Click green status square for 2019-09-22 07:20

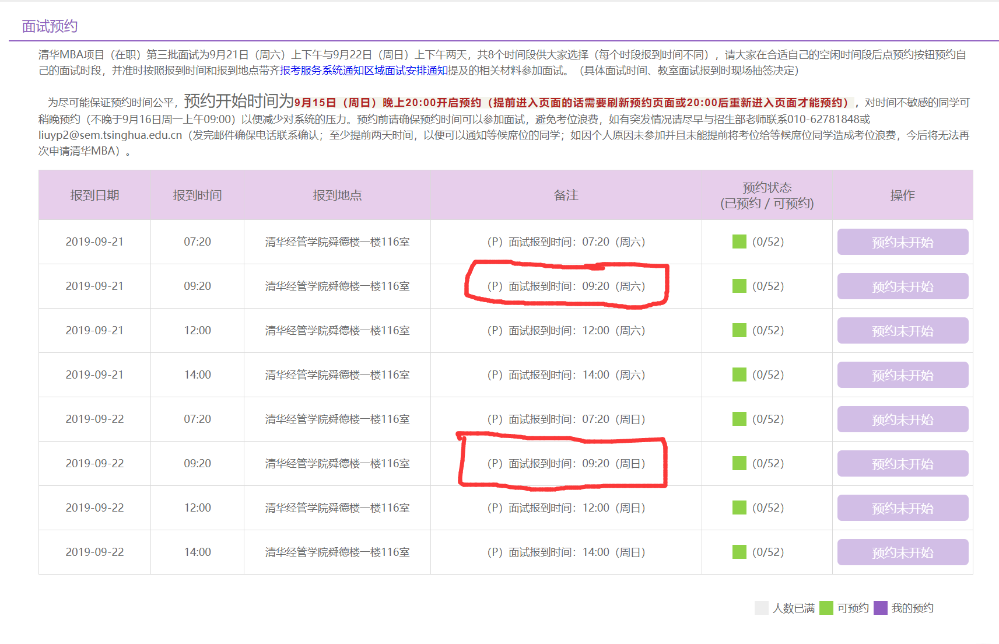(739, 419)
